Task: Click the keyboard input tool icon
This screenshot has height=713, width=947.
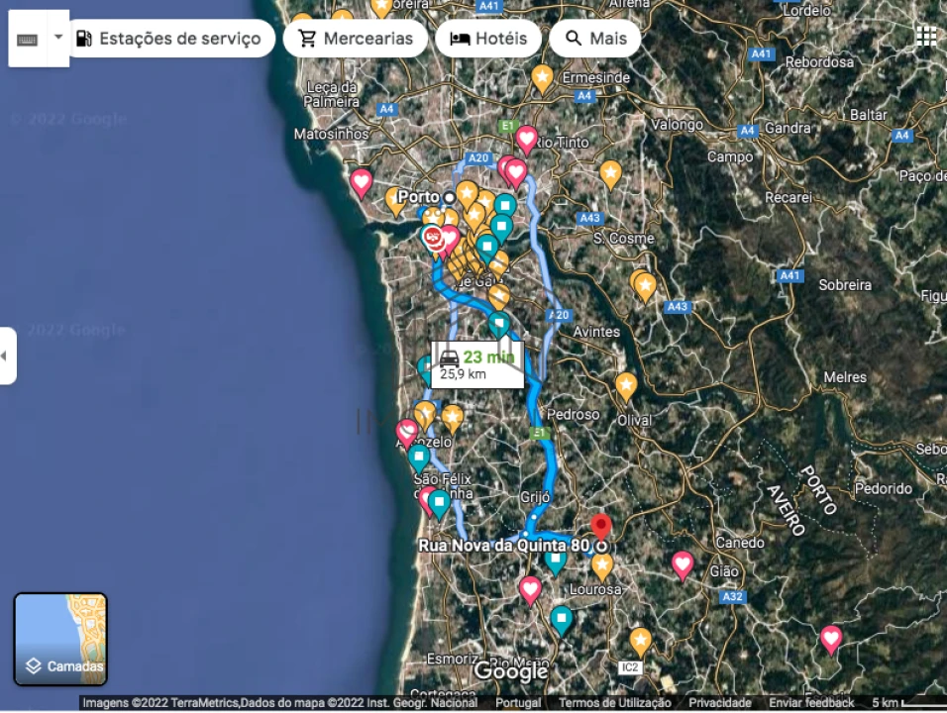Action: [28, 40]
